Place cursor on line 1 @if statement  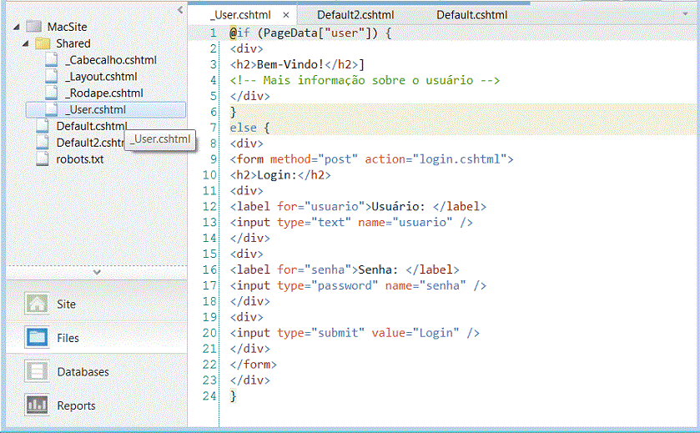[x=310, y=33]
